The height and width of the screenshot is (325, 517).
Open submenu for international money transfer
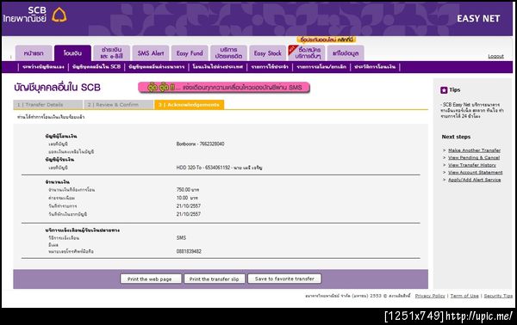point(218,67)
